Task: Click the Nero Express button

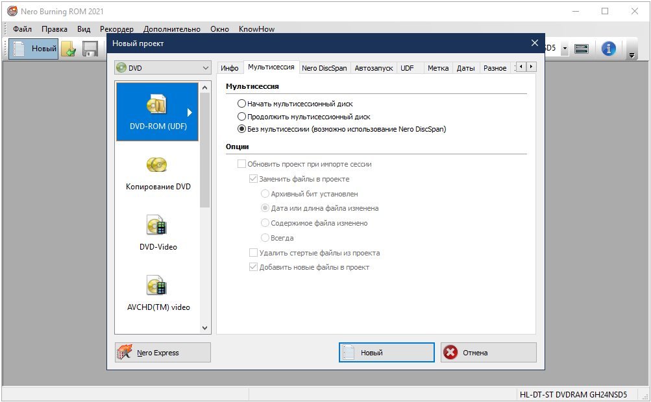Action: [x=163, y=353]
